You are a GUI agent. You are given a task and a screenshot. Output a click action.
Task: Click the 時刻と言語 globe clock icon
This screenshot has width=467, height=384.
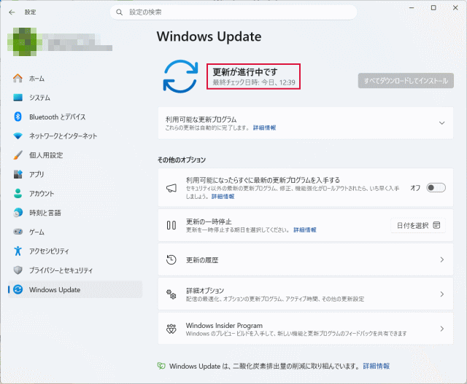(x=18, y=212)
